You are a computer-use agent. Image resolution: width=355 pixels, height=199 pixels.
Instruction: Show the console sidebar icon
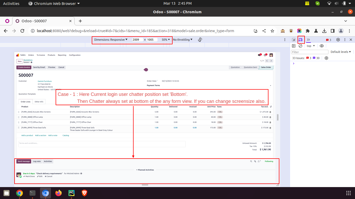pyautogui.click(x=294, y=46)
